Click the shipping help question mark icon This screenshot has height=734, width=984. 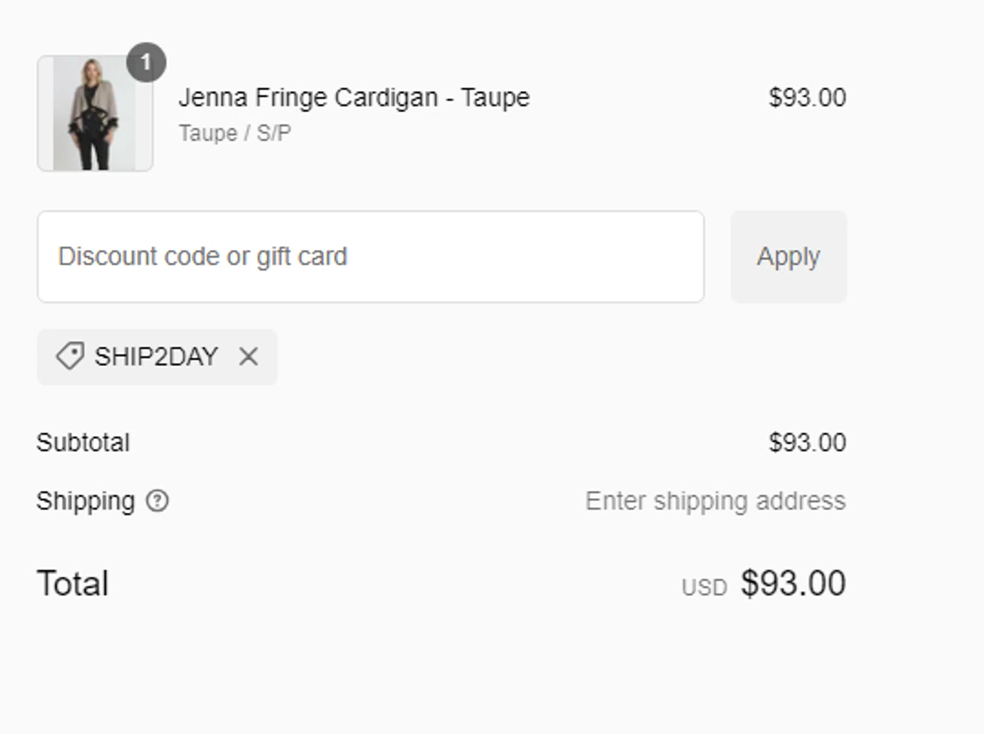coord(157,501)
